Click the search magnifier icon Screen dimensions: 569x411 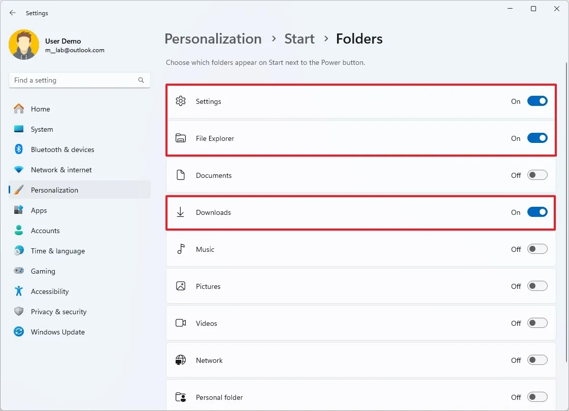point(141,80)
